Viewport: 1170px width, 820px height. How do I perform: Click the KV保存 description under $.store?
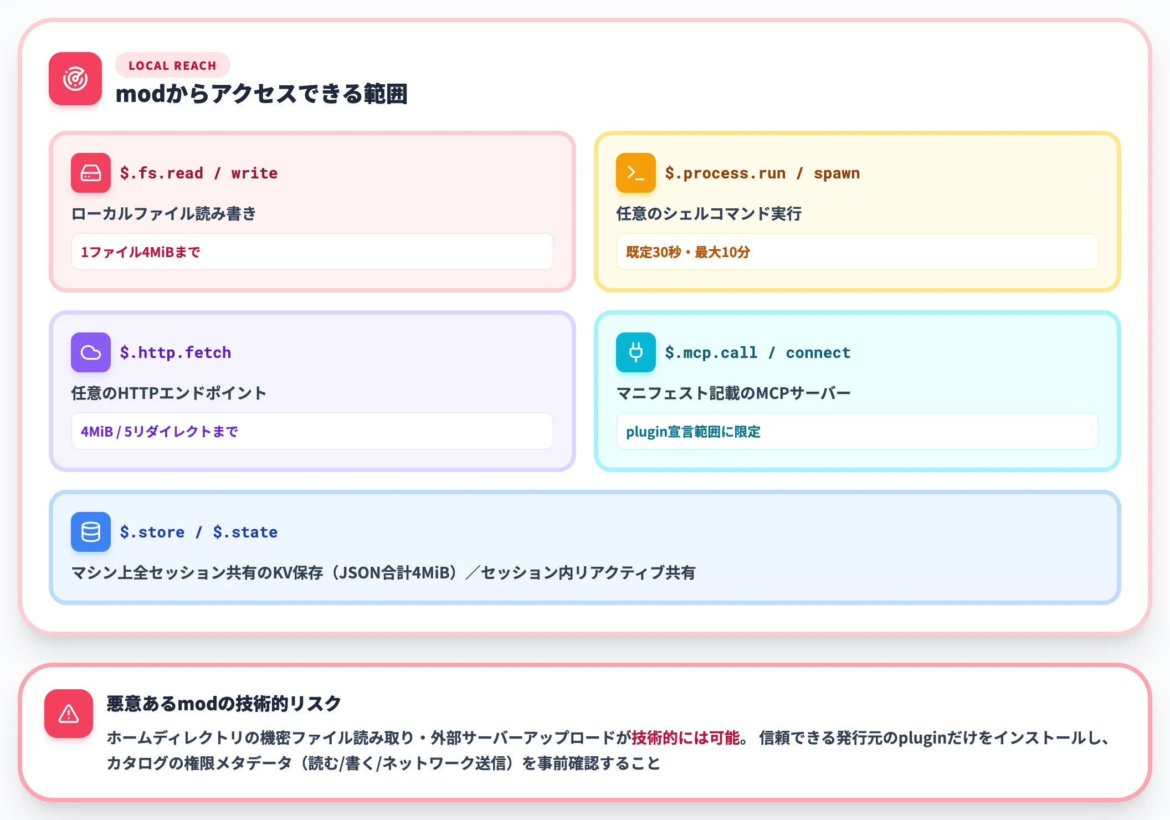tap(383, 572)
